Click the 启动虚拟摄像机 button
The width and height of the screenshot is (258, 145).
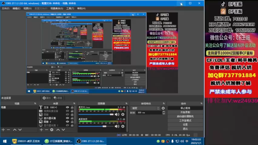pyautogui.click(x=185, y=116)
